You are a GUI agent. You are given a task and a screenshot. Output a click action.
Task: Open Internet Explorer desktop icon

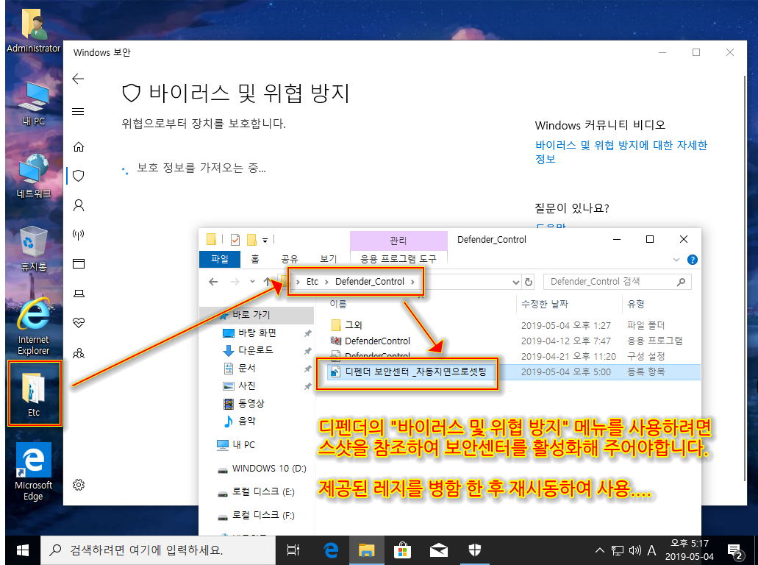click(x=33, y=327)
